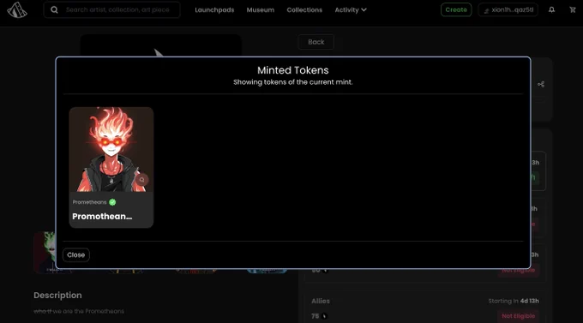Zoom the minted token image
583x323 pixels.
141,180
